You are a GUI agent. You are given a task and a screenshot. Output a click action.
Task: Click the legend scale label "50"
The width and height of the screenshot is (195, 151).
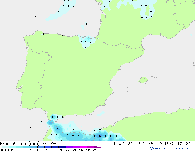point(95,150)
